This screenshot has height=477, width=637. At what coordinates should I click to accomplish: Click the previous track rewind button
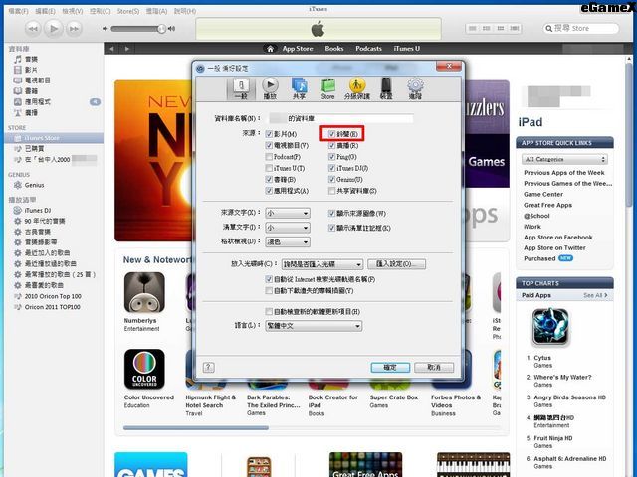pos(33,29)
